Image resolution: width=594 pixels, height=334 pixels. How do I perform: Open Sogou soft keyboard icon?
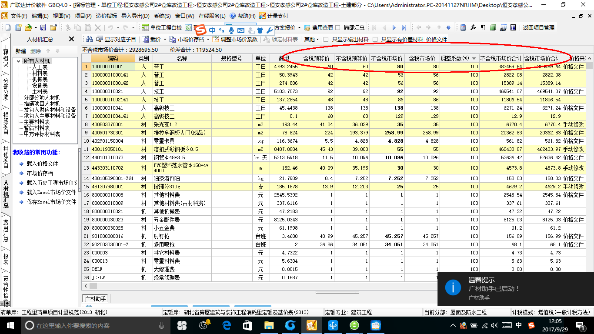(240, 30)
